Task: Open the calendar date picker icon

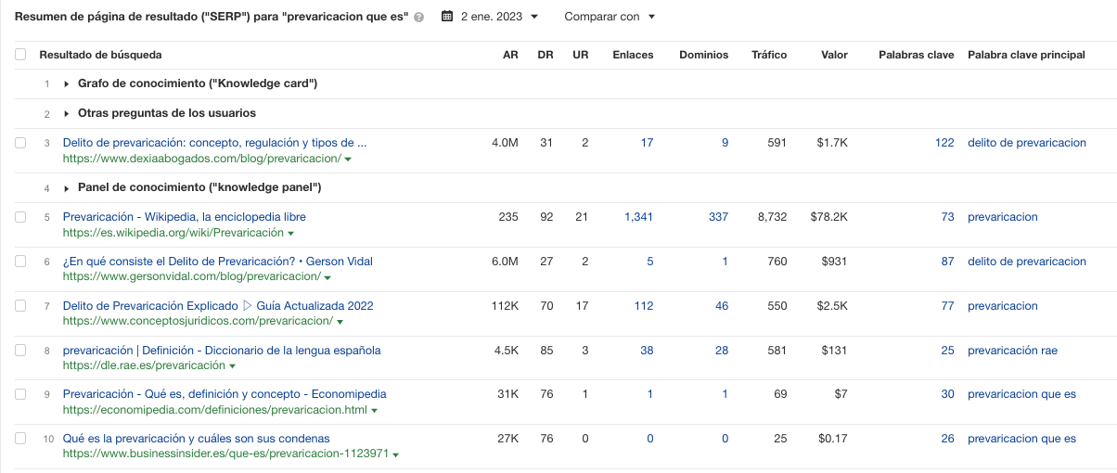Action: tap(447, 17)
